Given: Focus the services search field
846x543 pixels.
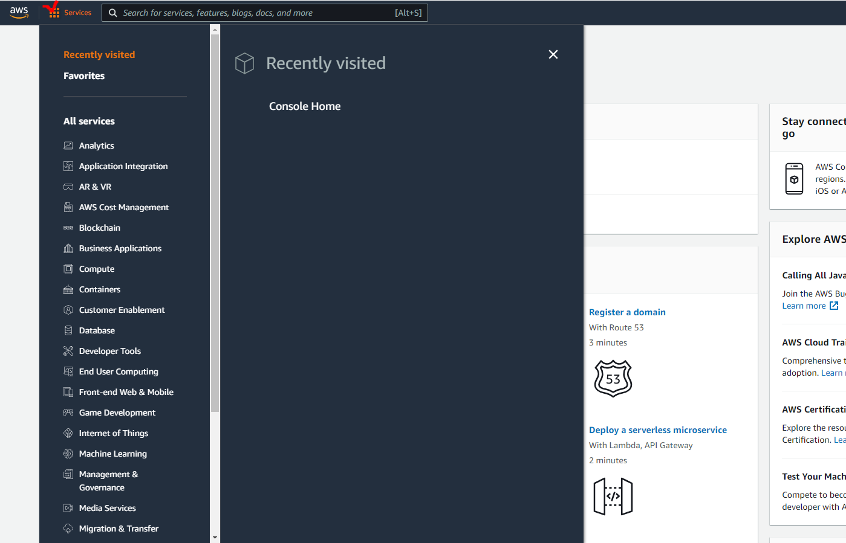Looking at the screenshot, I should pos(265,13).
